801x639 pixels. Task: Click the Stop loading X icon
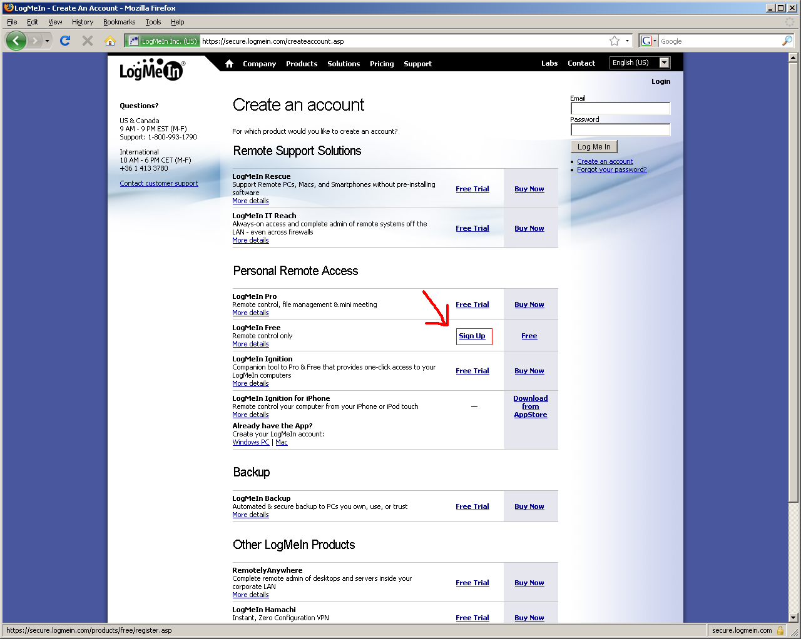point(88,41)
